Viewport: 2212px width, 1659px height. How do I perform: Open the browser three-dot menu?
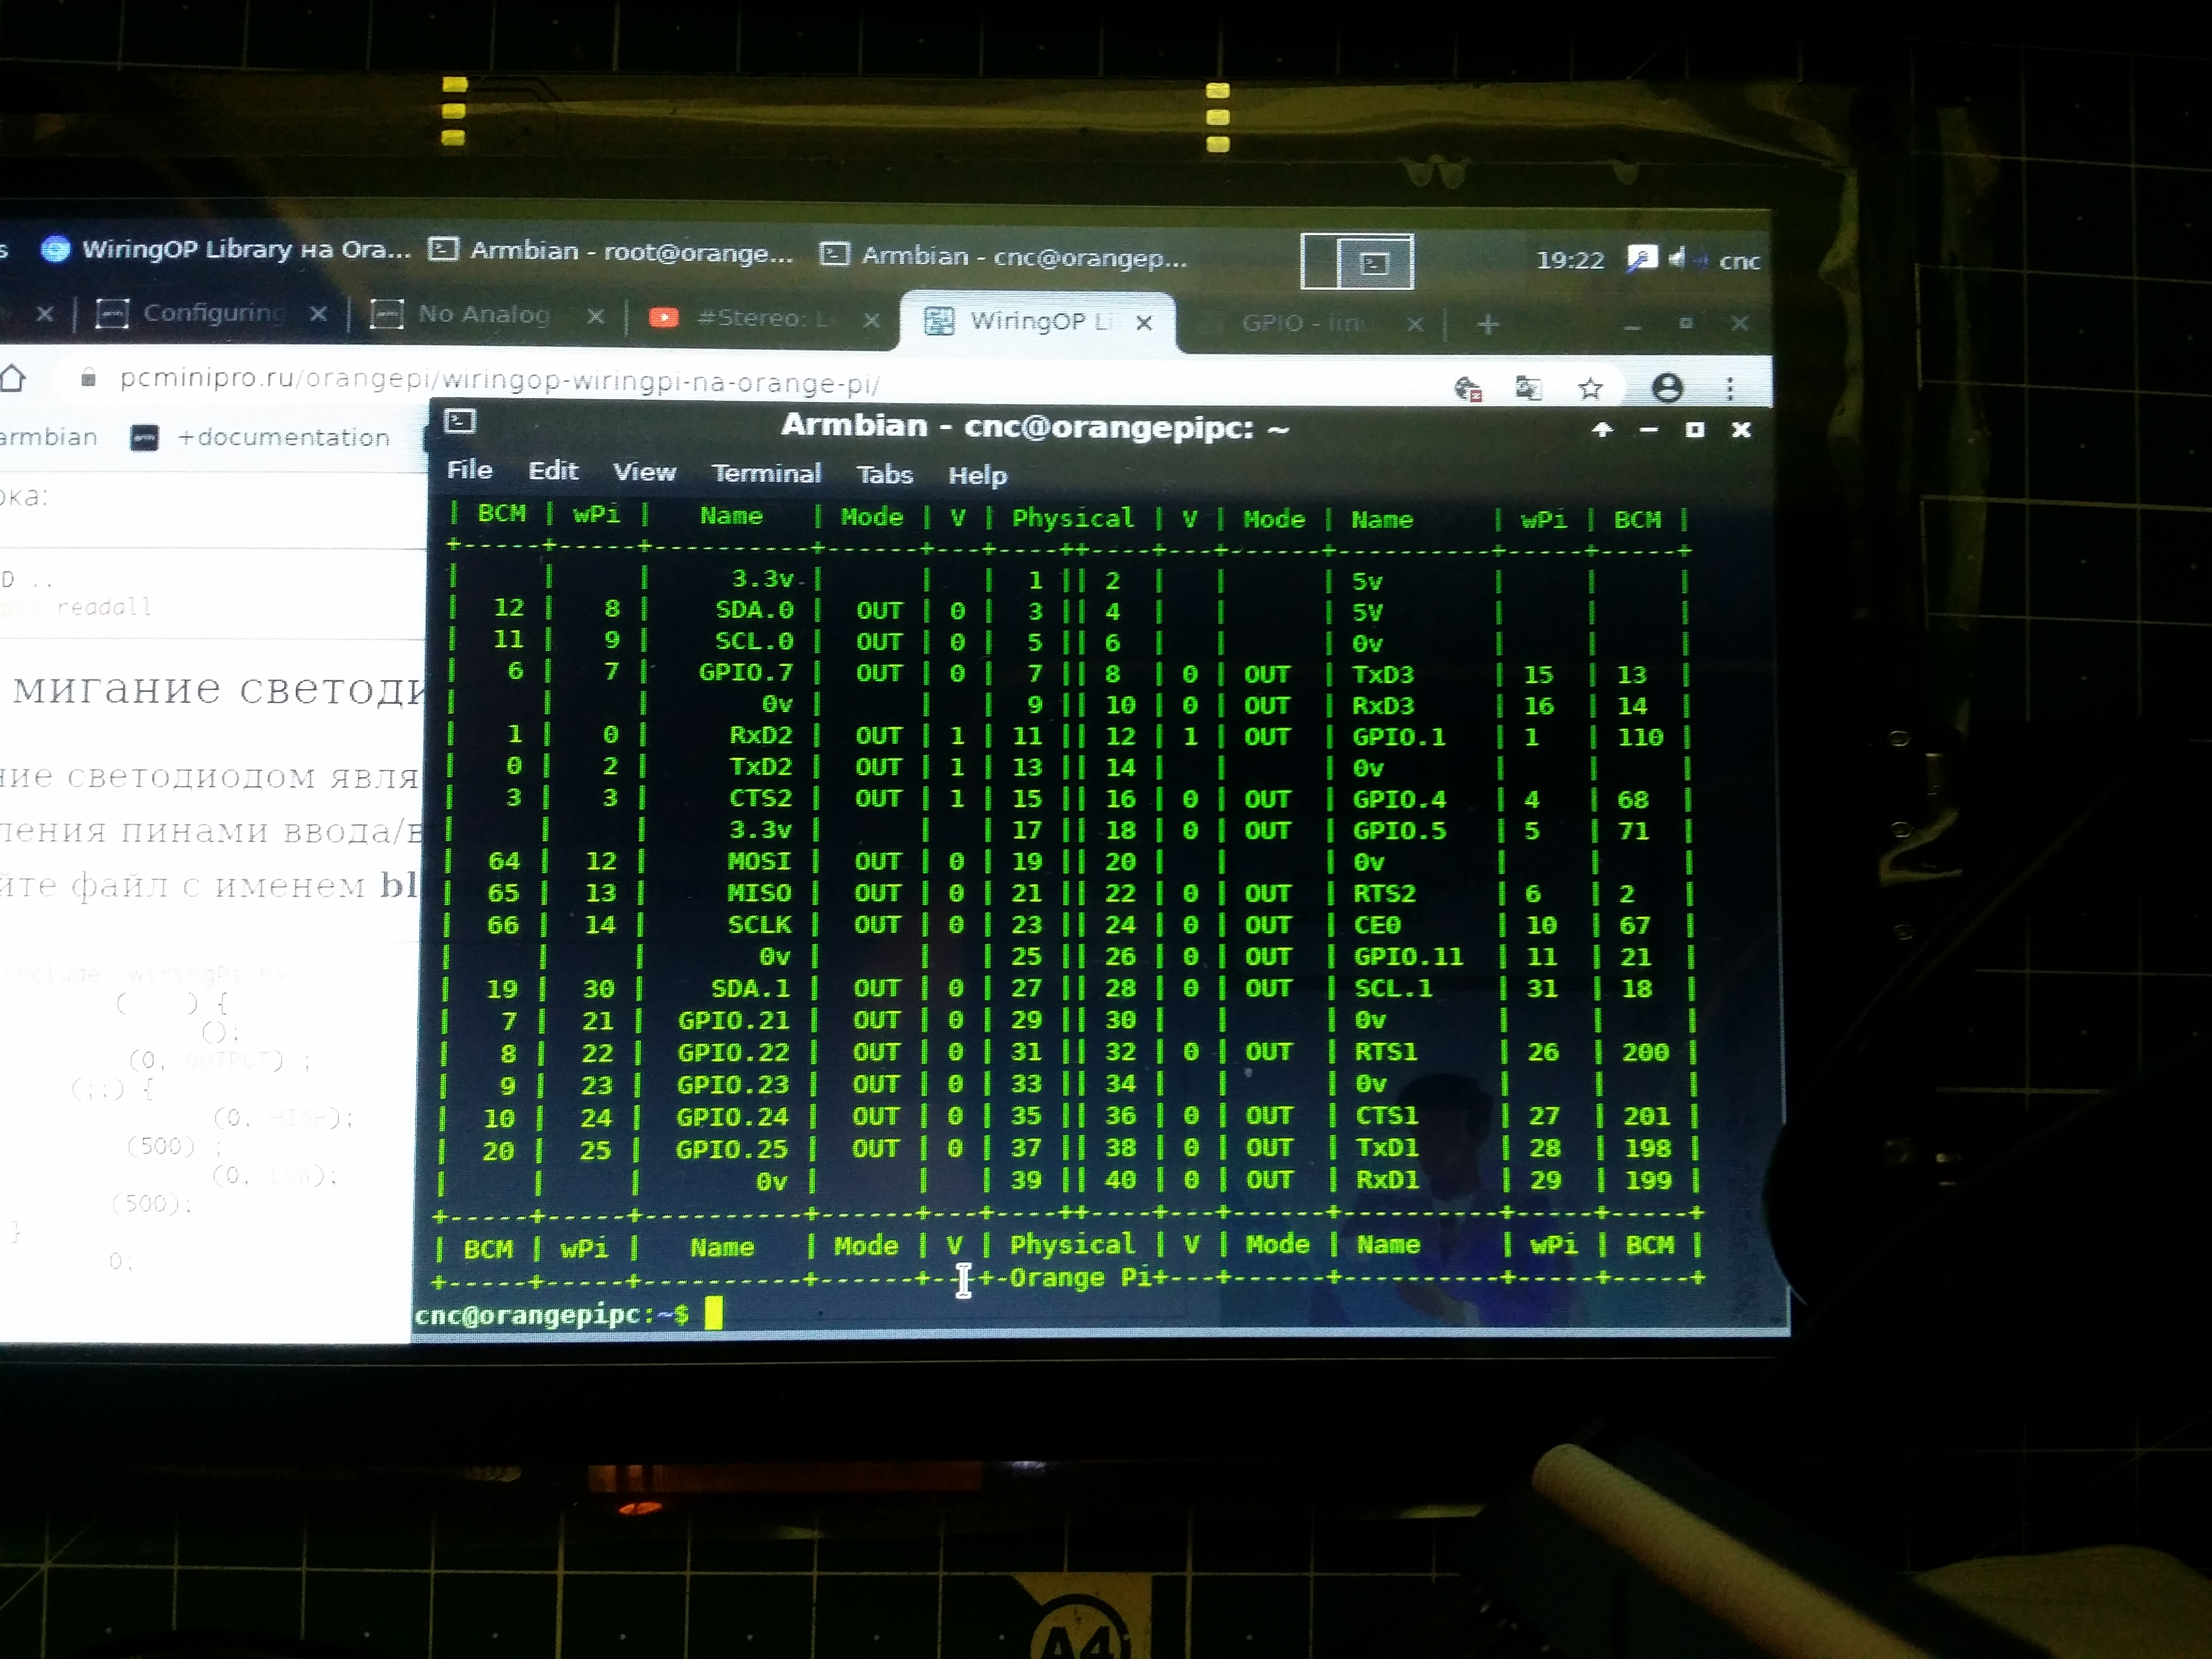1729,388
